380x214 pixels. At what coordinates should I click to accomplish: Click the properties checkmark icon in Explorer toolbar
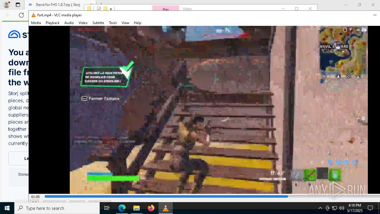point(99,9)
